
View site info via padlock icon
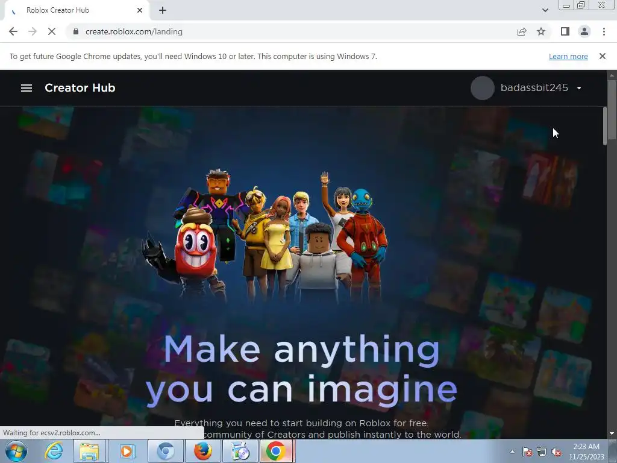click(x=76, y=31)
